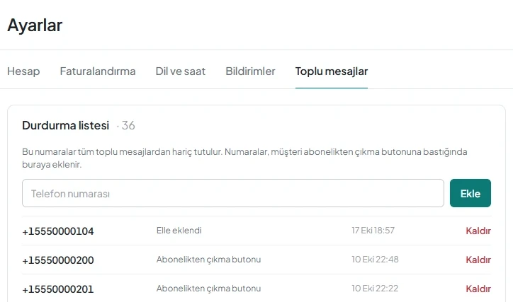Remove number +15550000200 with Kaldır
The width and height of the screenshot is (513, 302).
[x=478, y=260]
